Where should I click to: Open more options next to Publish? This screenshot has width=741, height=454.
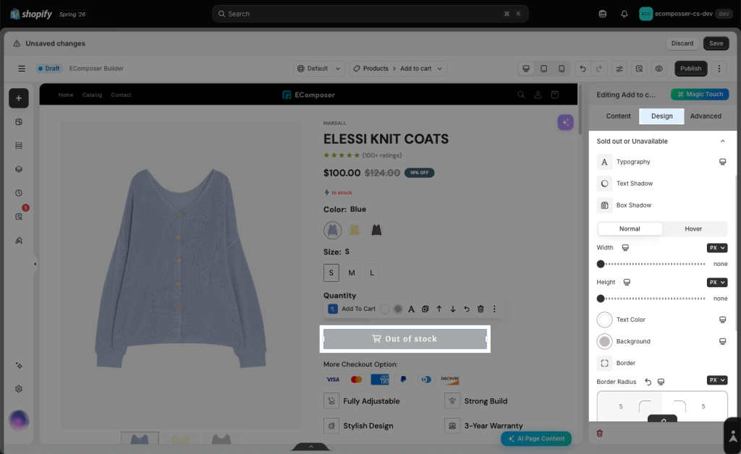[719, 69]
